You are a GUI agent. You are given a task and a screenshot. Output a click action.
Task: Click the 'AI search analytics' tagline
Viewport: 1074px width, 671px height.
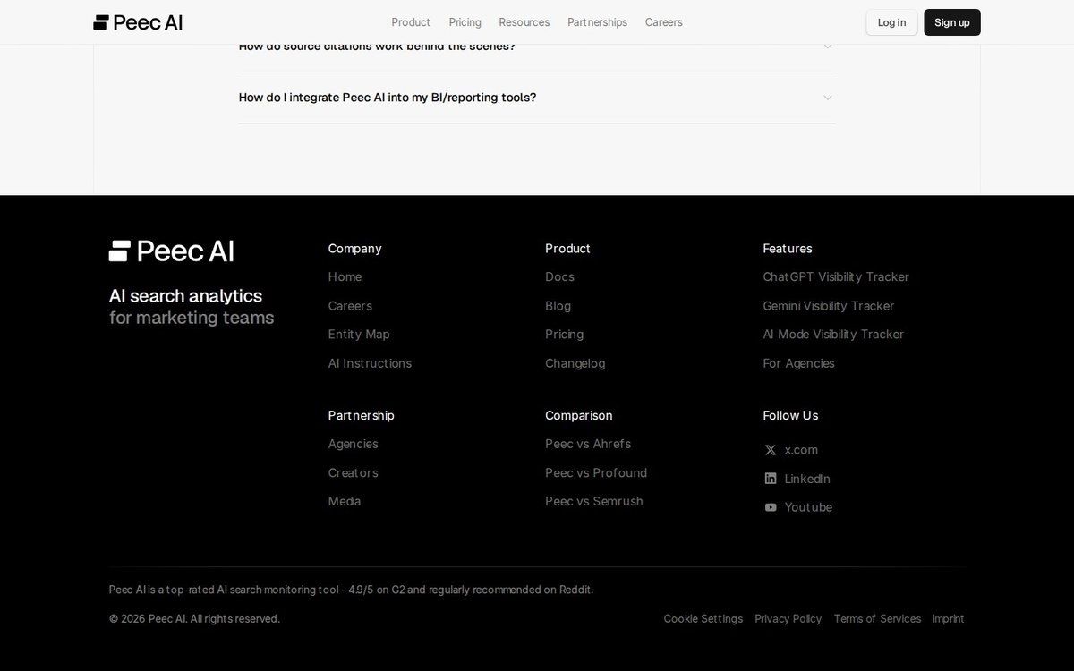coord(186,296)
